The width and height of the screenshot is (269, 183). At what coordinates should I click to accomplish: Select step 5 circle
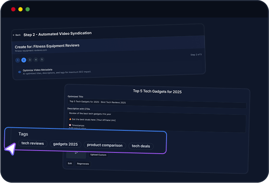(x=42, y=59)
